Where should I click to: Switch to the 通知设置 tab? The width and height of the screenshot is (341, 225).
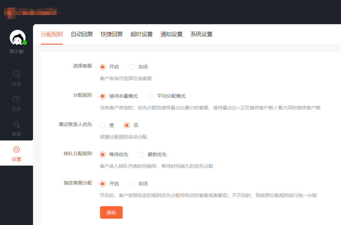pyautogui.click(x=171, y=34)
